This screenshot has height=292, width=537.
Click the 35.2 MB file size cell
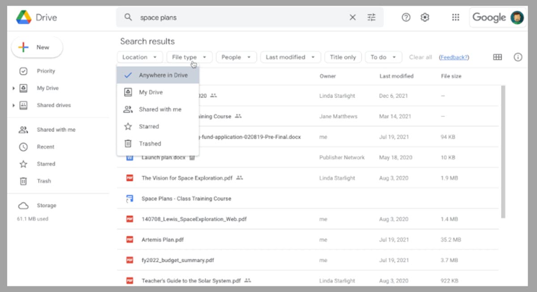point(451,240)
